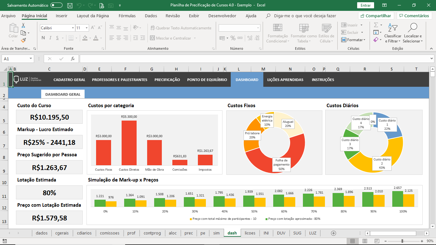
Task: Toggle Salvamento Automático switch
Action: pos(56,5)
